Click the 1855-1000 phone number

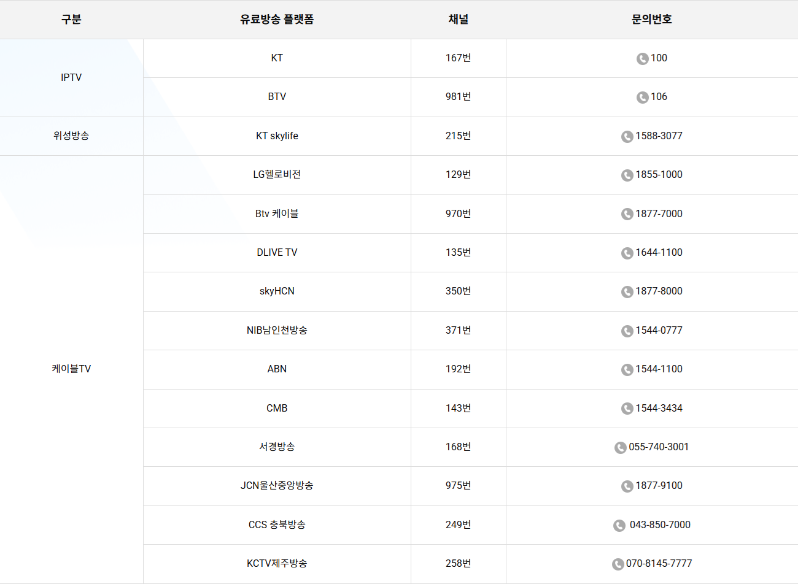coord(659,175)
